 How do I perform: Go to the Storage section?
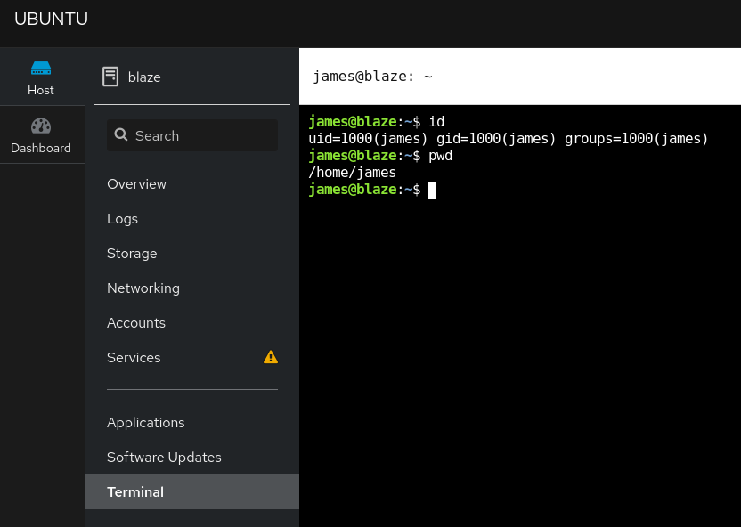click(x=132, y=254)
